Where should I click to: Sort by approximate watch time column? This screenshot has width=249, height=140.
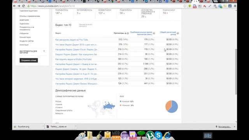pyautogui.click(x=141, y=33)
